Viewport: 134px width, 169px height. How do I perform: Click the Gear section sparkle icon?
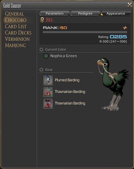[x=41, y=70]
